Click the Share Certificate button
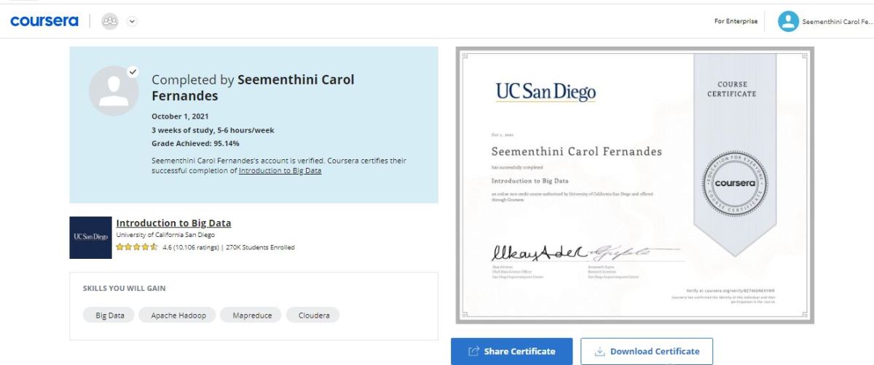Image resolution: width=874 pixels, height=365 pixels. click(511, 351)
